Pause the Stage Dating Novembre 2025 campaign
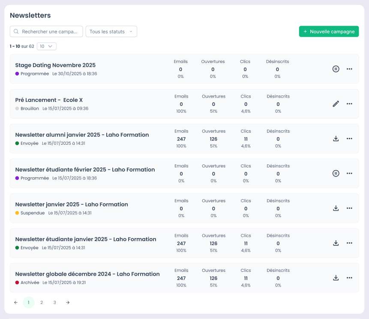The image size is (369, 319). click(336, 69)
